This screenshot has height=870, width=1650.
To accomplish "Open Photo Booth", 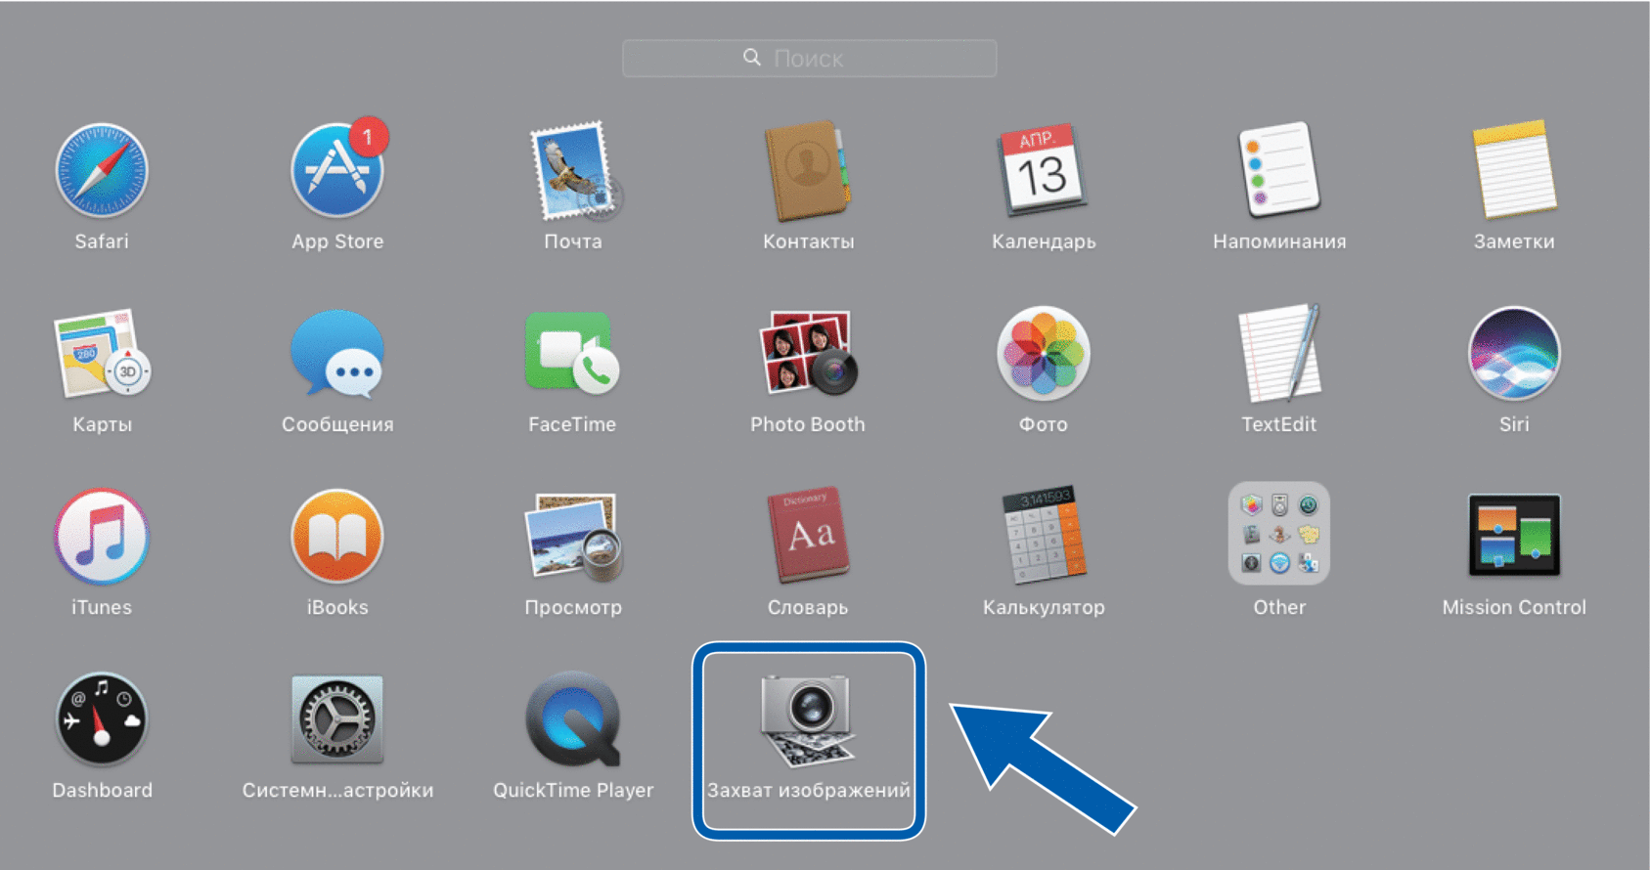I will click(x=808, y=353).
